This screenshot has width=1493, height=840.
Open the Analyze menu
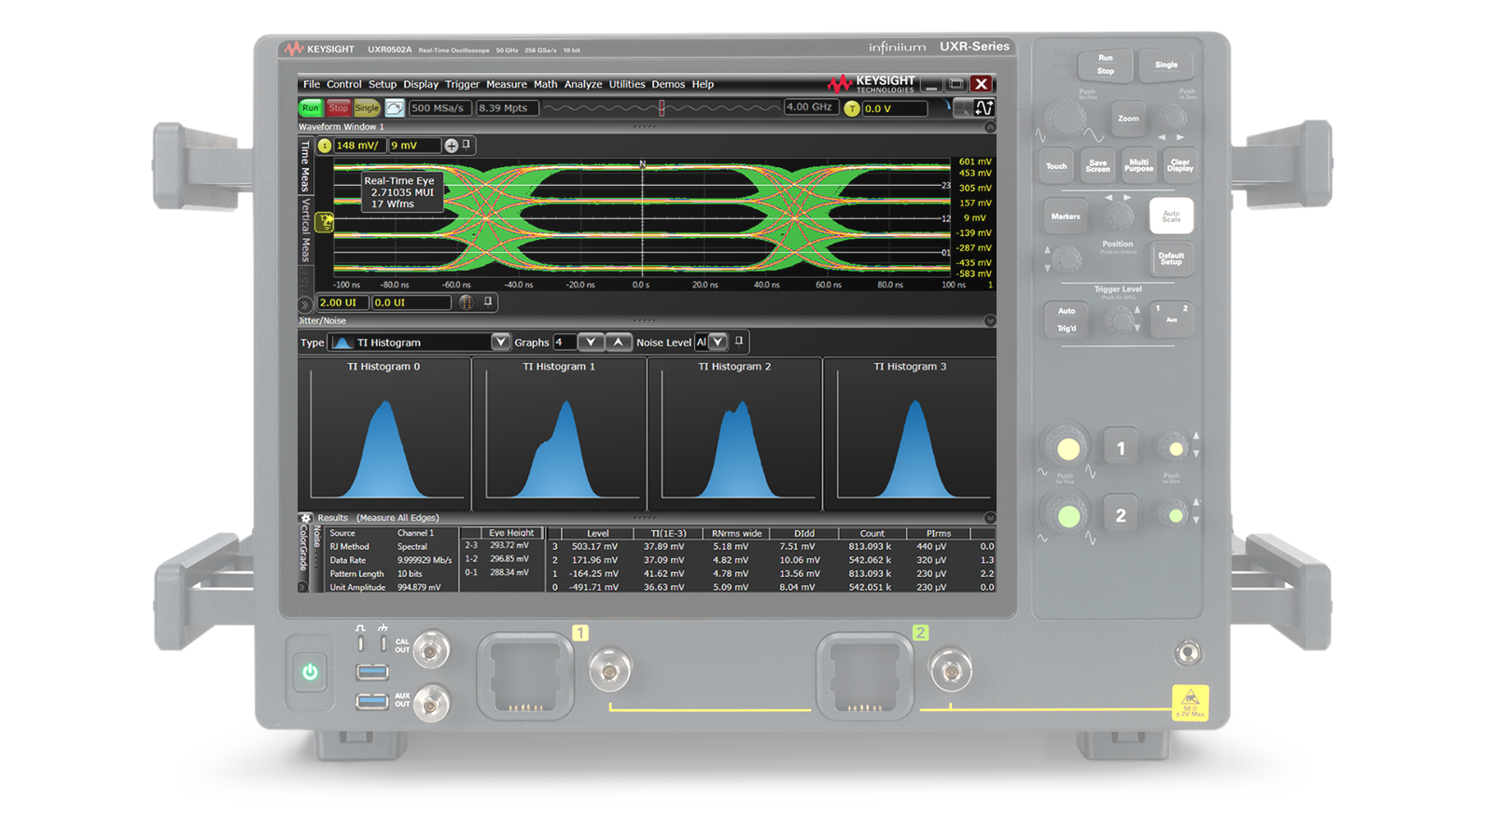pos(582,84)
